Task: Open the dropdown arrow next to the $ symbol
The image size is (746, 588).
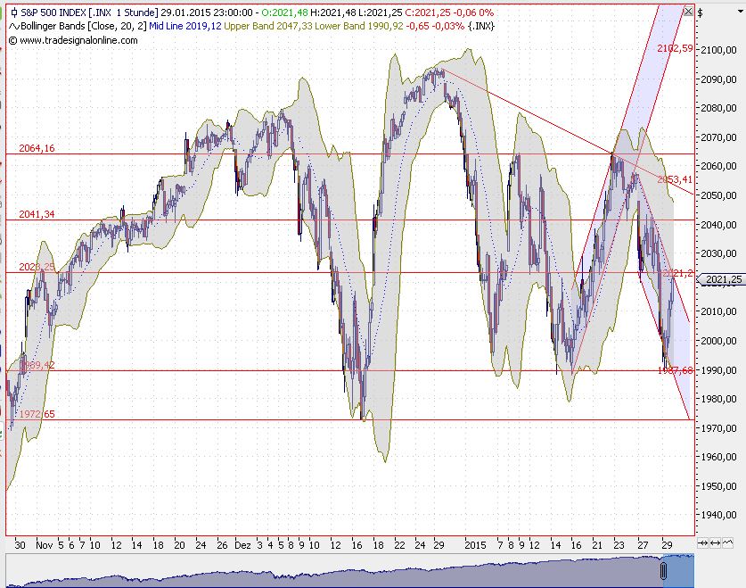Action: point(741,12)
